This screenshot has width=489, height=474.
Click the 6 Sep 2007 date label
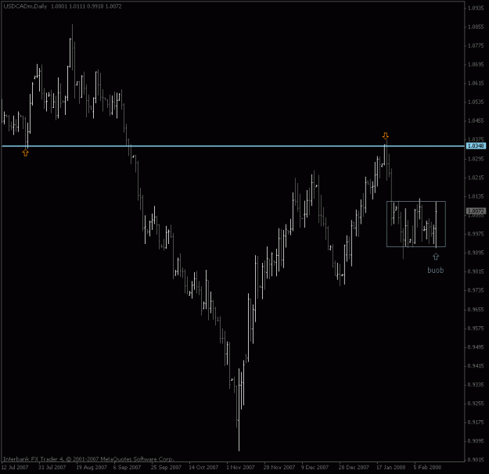click(128, 467)
